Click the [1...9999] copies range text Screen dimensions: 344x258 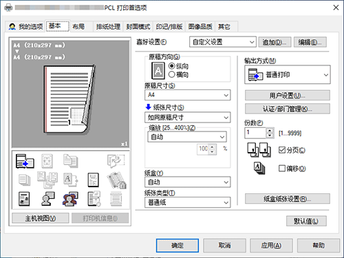click(x=290, y=133)
